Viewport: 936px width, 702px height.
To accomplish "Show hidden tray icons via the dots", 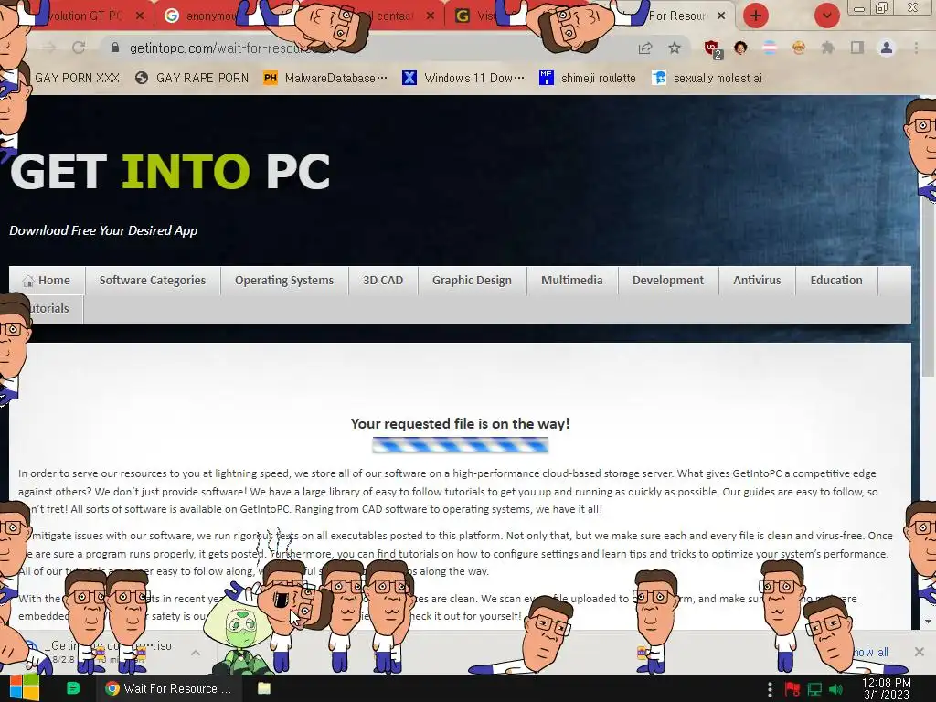I will (x=770, y=689).
